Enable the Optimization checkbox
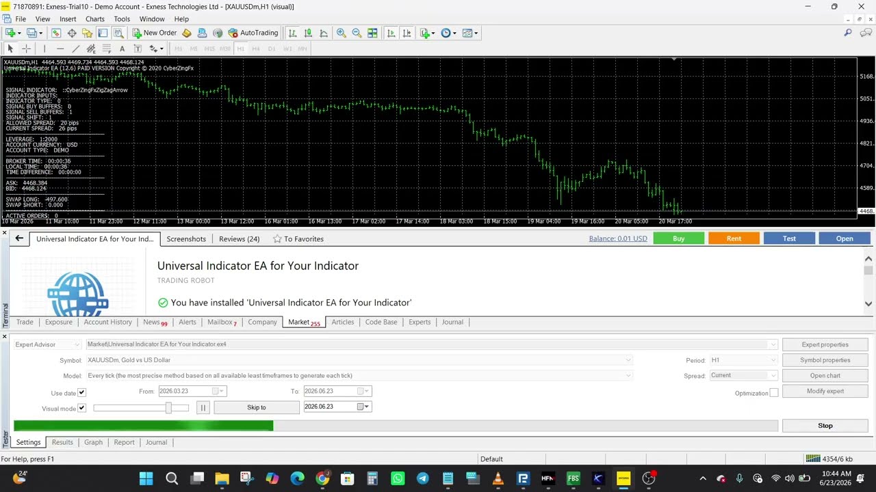Screen dimensions: 876x492 tap(773, 393)
